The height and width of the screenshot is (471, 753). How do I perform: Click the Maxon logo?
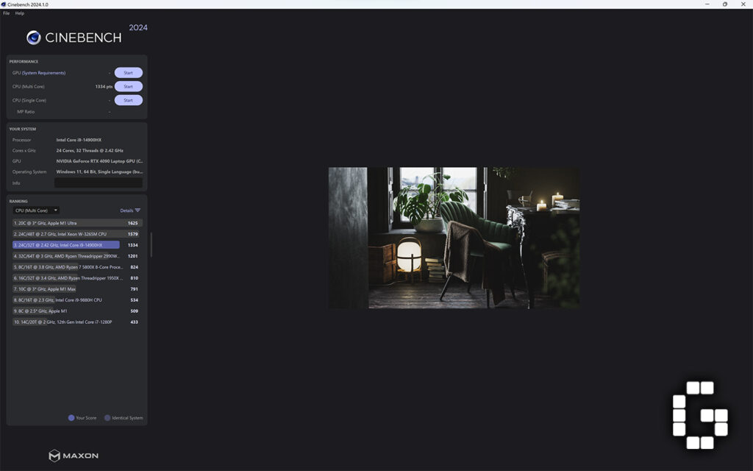(x=74, y=456)
